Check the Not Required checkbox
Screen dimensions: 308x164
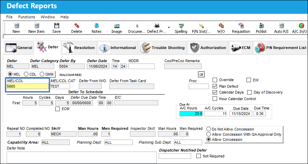(199, 156)
